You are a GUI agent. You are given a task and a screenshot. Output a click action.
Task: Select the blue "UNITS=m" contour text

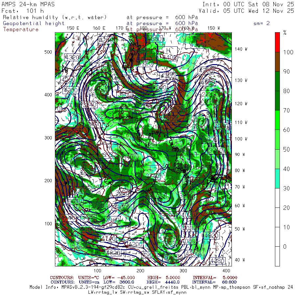tap(89, 282)
